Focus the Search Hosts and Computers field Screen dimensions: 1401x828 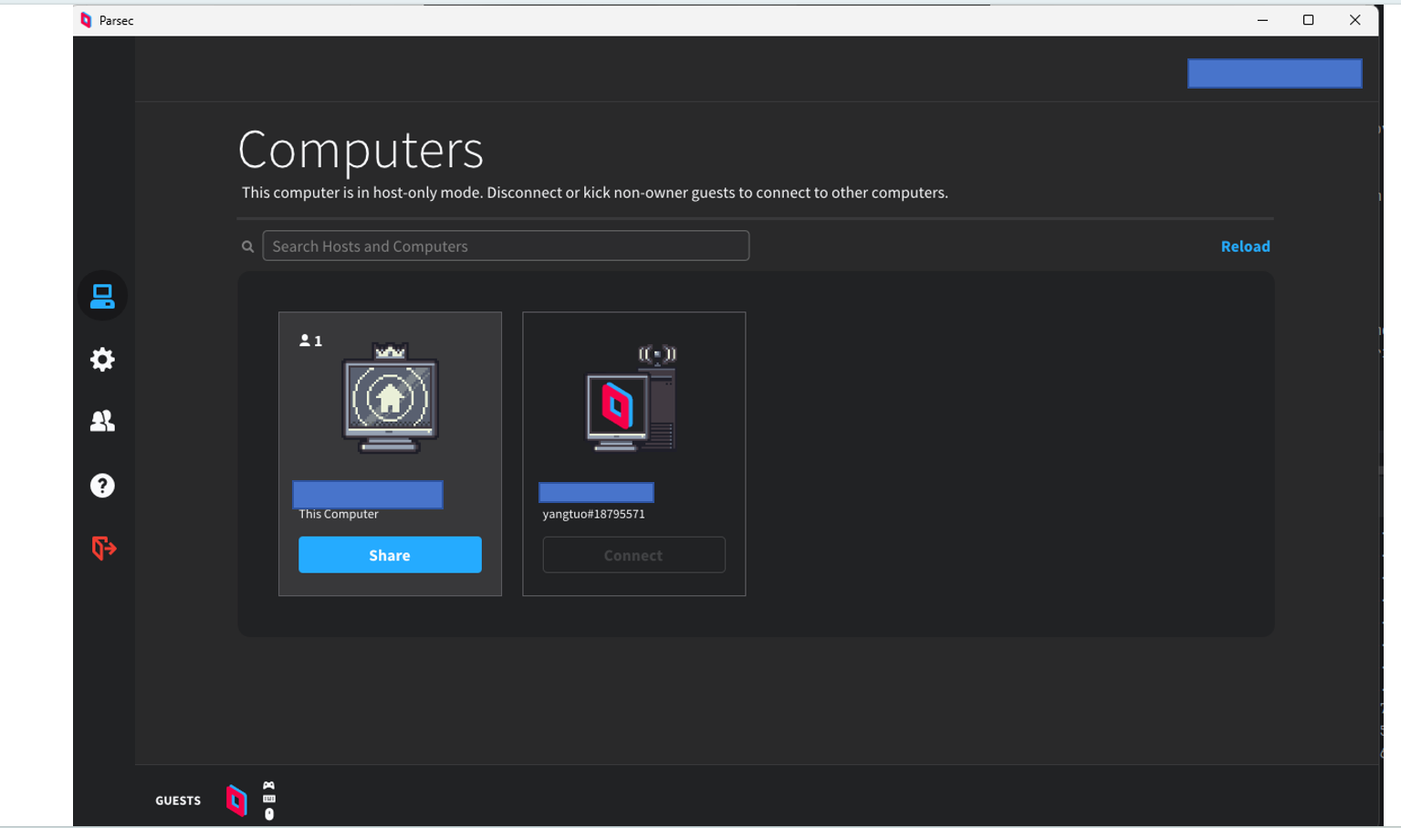tap(506, 246)
